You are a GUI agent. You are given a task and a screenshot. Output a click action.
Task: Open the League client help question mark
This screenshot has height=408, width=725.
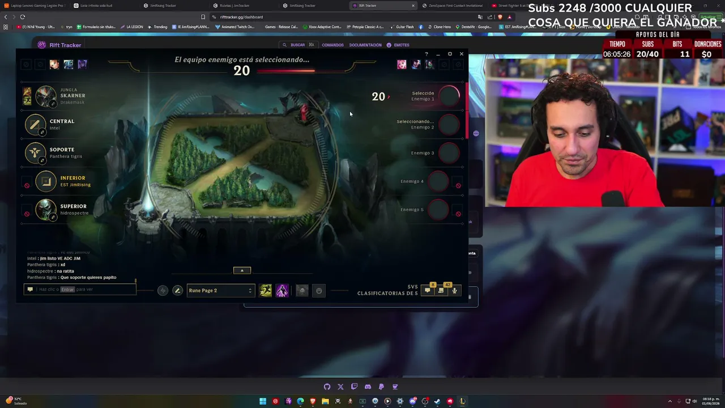[x=427, y=54]
